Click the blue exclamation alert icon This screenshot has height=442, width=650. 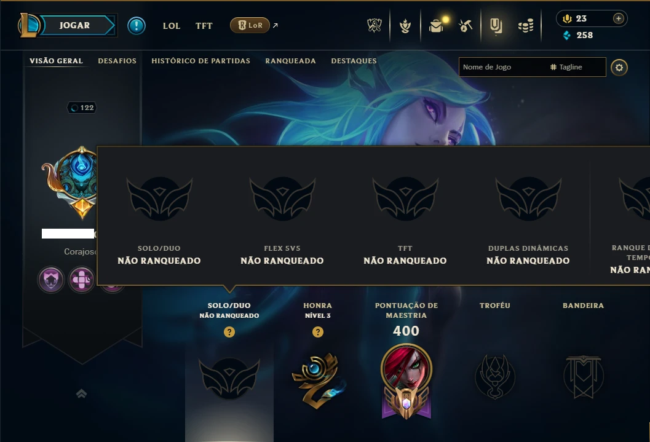[x=137, y=26]
